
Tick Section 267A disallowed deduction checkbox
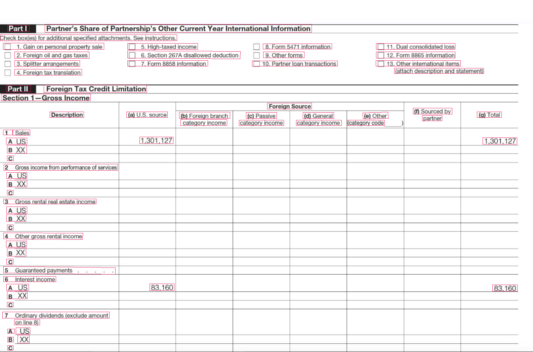tap(132, 55)
